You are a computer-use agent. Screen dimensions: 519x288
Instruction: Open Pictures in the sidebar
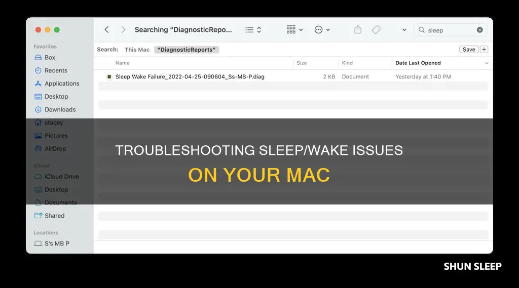click(56, 136)
